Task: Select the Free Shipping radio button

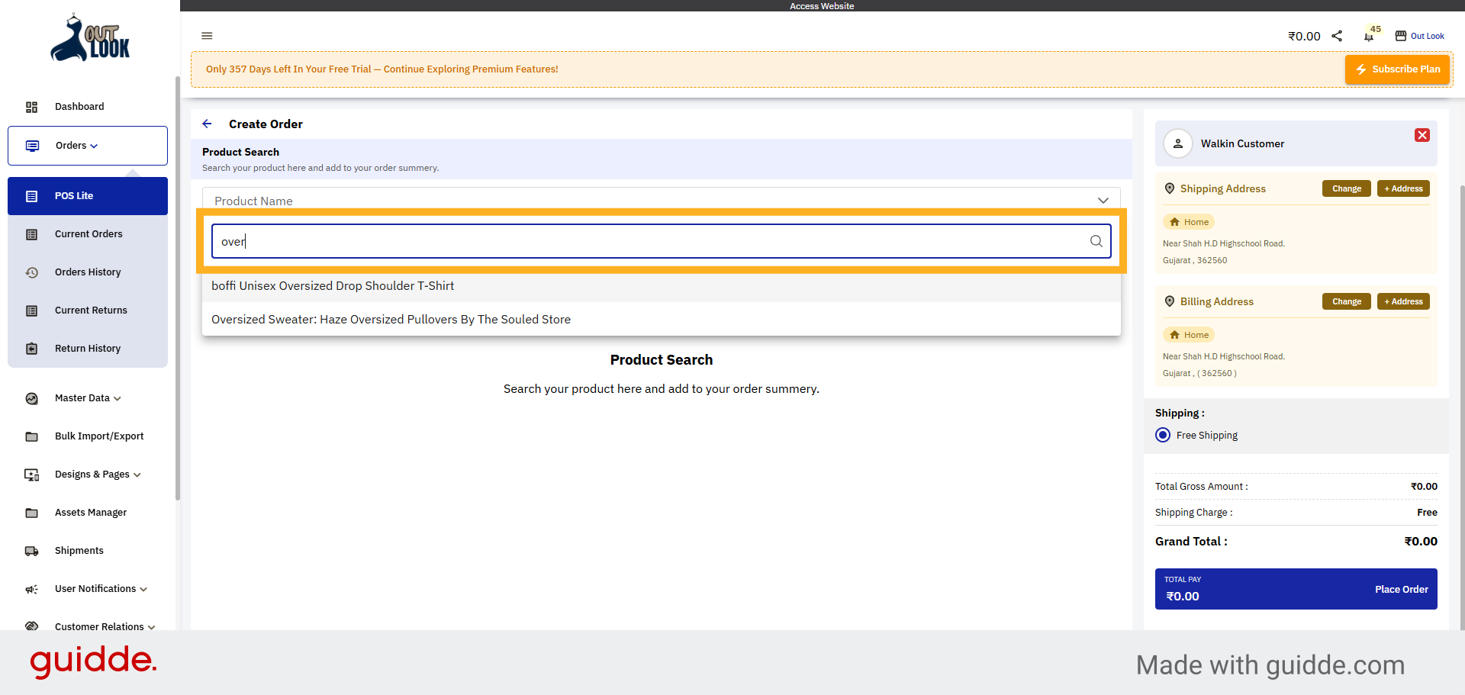Action: (x=1162, y=435)
